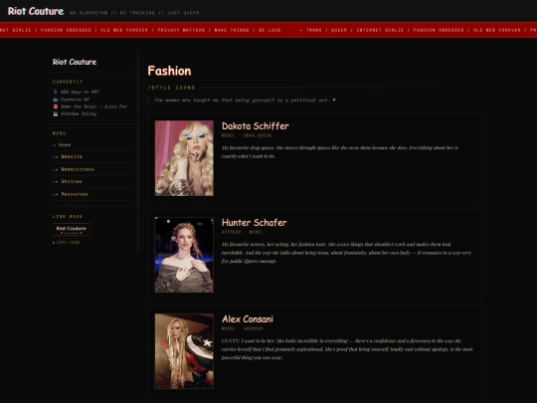The height and width of the screenshot is (403, 537).
Task: Click Hunter Schafer's description paragraph
Action: pos(347,253)
